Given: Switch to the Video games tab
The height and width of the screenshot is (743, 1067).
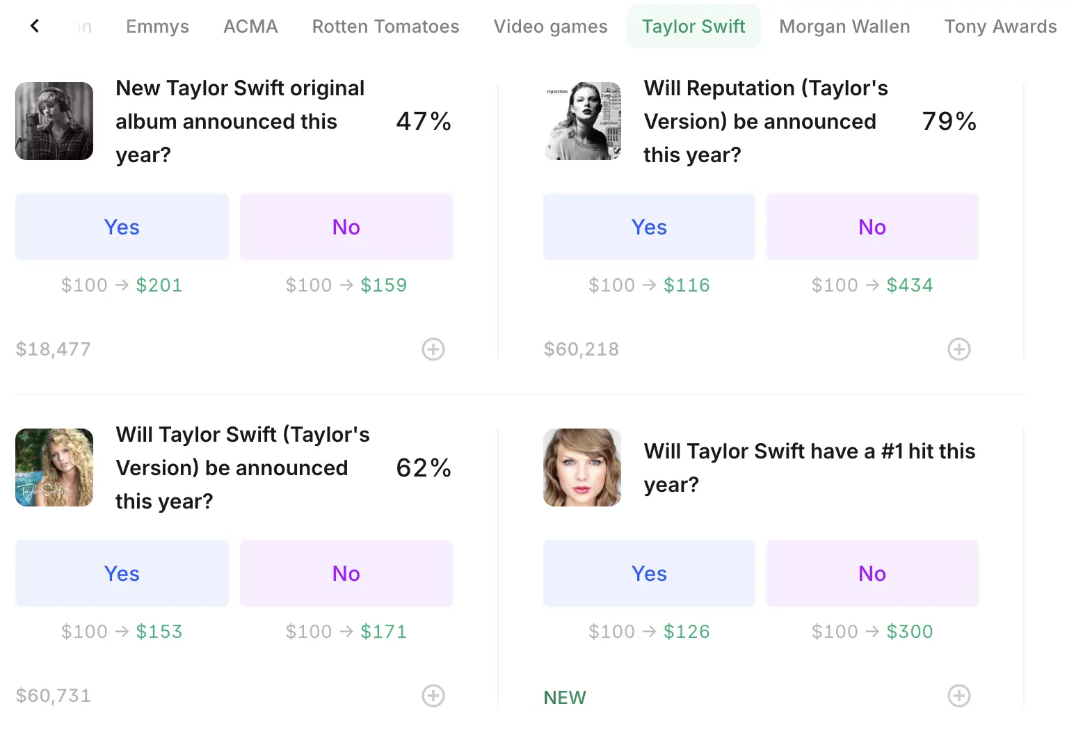Looking at the screenshot, I should (x=550, y=26).
